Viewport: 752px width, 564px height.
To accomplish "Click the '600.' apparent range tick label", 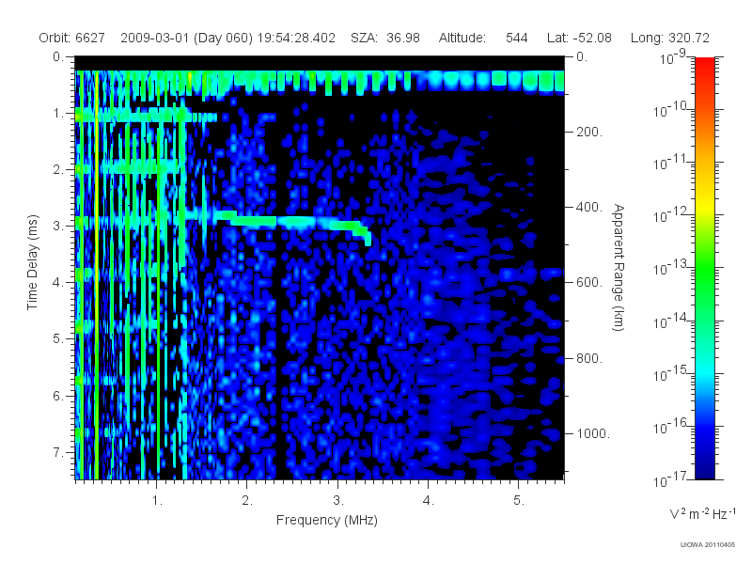I will pyautogui.click(x=589, y=283).
